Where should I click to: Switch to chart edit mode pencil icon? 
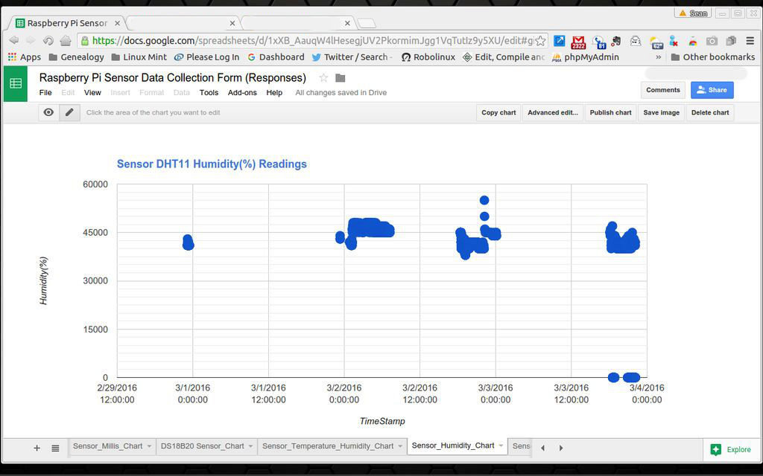(69, 112)
